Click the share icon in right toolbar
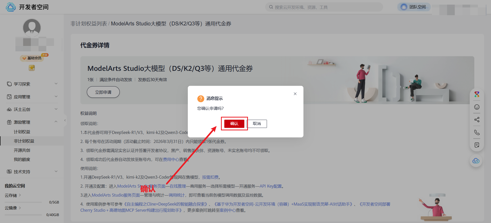This screenshot has height=223, width=491. [x=477, y=120]
